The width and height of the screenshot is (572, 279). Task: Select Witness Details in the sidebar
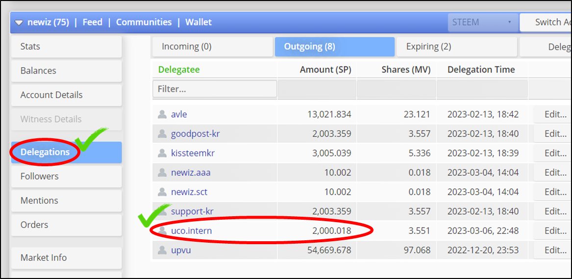tap(66, 119)
